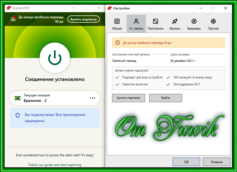
Task: Open the Общие settings tab
Action: 117,24
